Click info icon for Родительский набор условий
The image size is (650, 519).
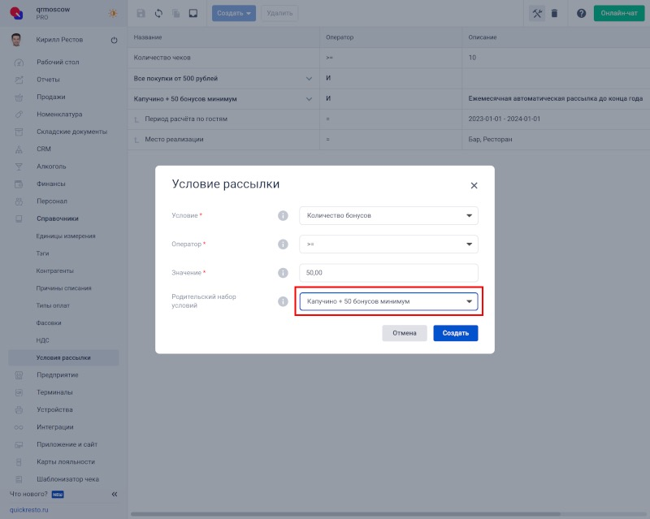point(284,301)
